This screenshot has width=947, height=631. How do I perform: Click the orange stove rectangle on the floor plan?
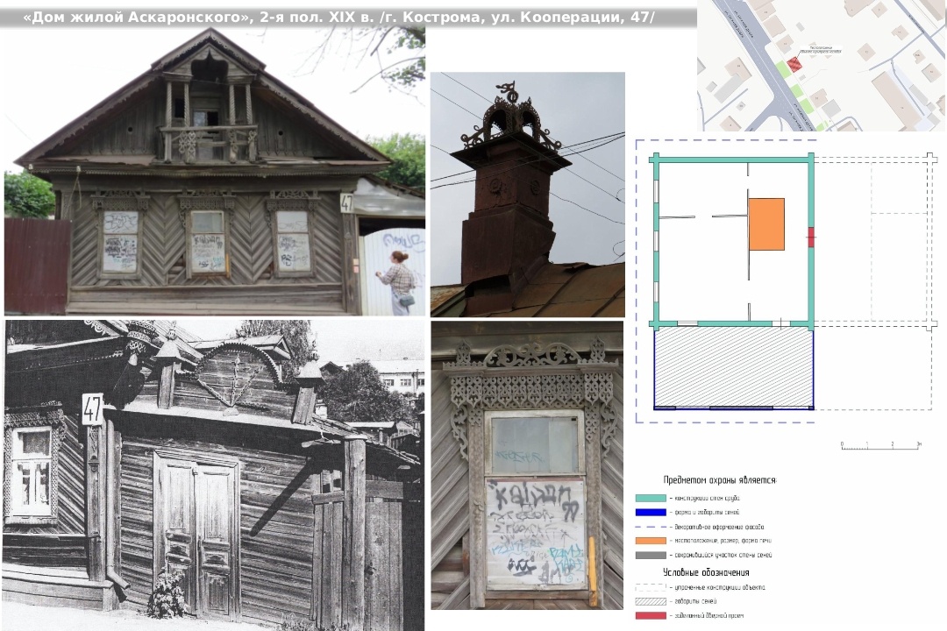[767, 224]
